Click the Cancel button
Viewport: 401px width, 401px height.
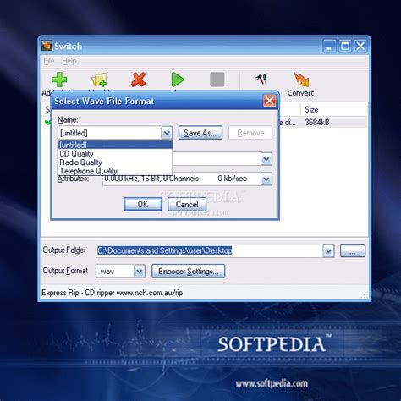[x=187, y=204]
